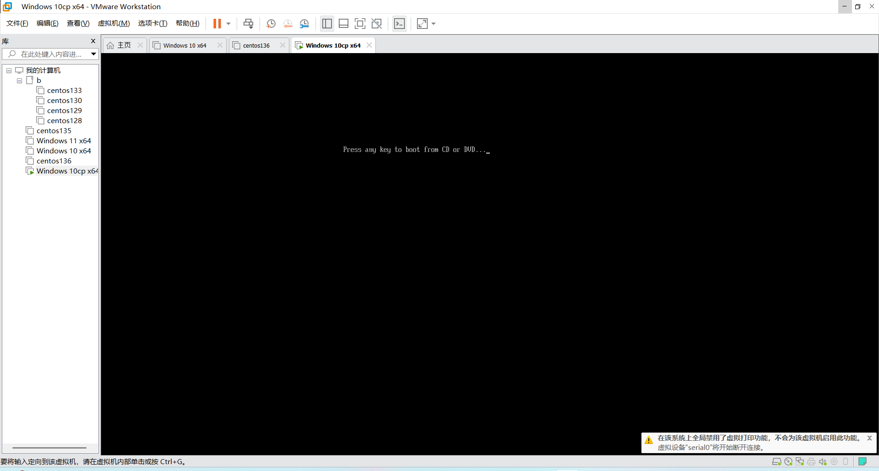Viewport: 879px width, 471px height.
Task: Close the library panel
Action: pos(93,41)
